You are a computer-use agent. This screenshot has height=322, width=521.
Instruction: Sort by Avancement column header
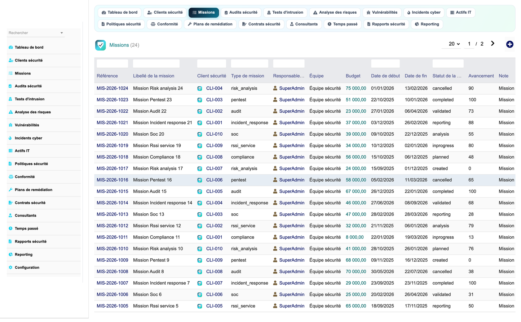(481, 76)
